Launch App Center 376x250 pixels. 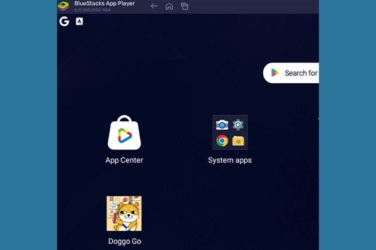pyautogui.click(x=124, y=132)
